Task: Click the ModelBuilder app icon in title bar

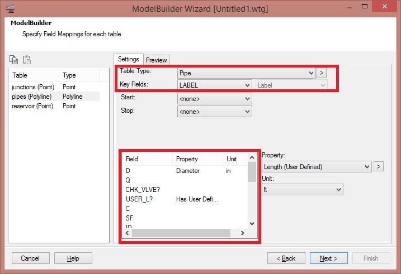Action: point(10,8)
